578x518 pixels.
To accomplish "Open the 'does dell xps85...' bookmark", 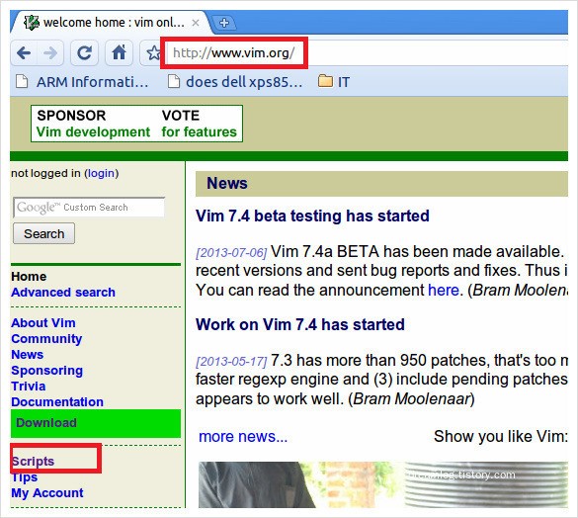I will (x=234, y=82).
